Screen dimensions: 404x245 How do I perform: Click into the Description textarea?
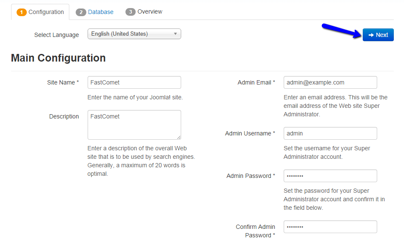point(134,125)
